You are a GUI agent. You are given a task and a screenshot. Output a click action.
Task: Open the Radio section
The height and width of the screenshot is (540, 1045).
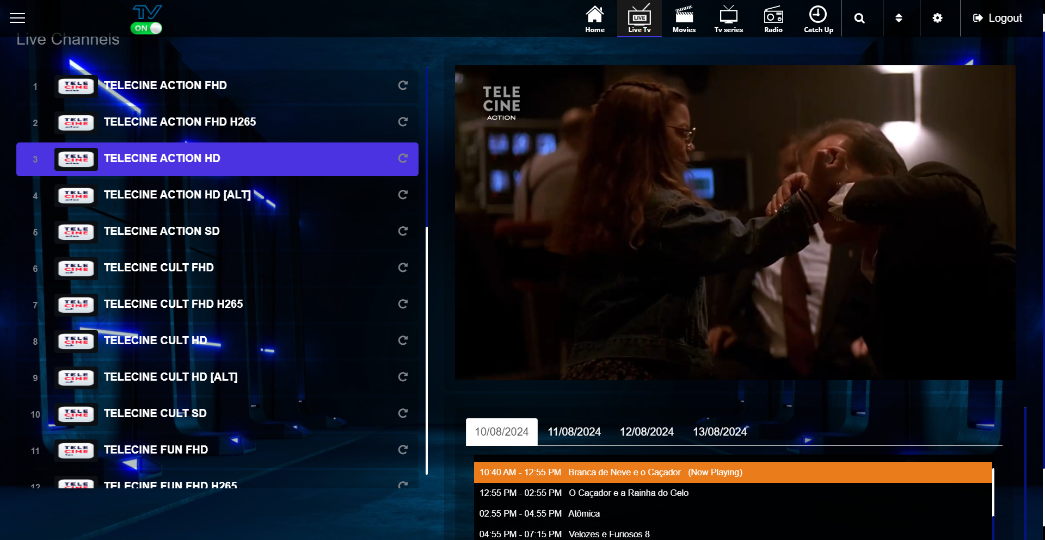[773, 18]
